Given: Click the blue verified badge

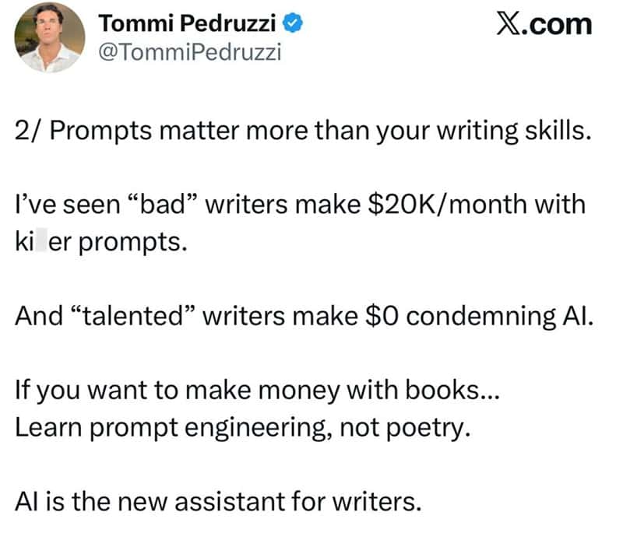Looking at the screenshot, I should tap(293, 23).
